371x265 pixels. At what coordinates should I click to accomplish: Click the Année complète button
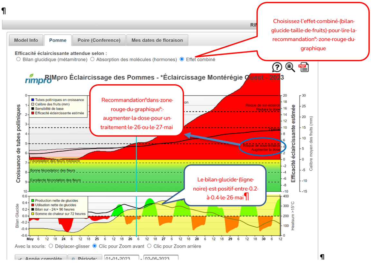click(41, 257)
